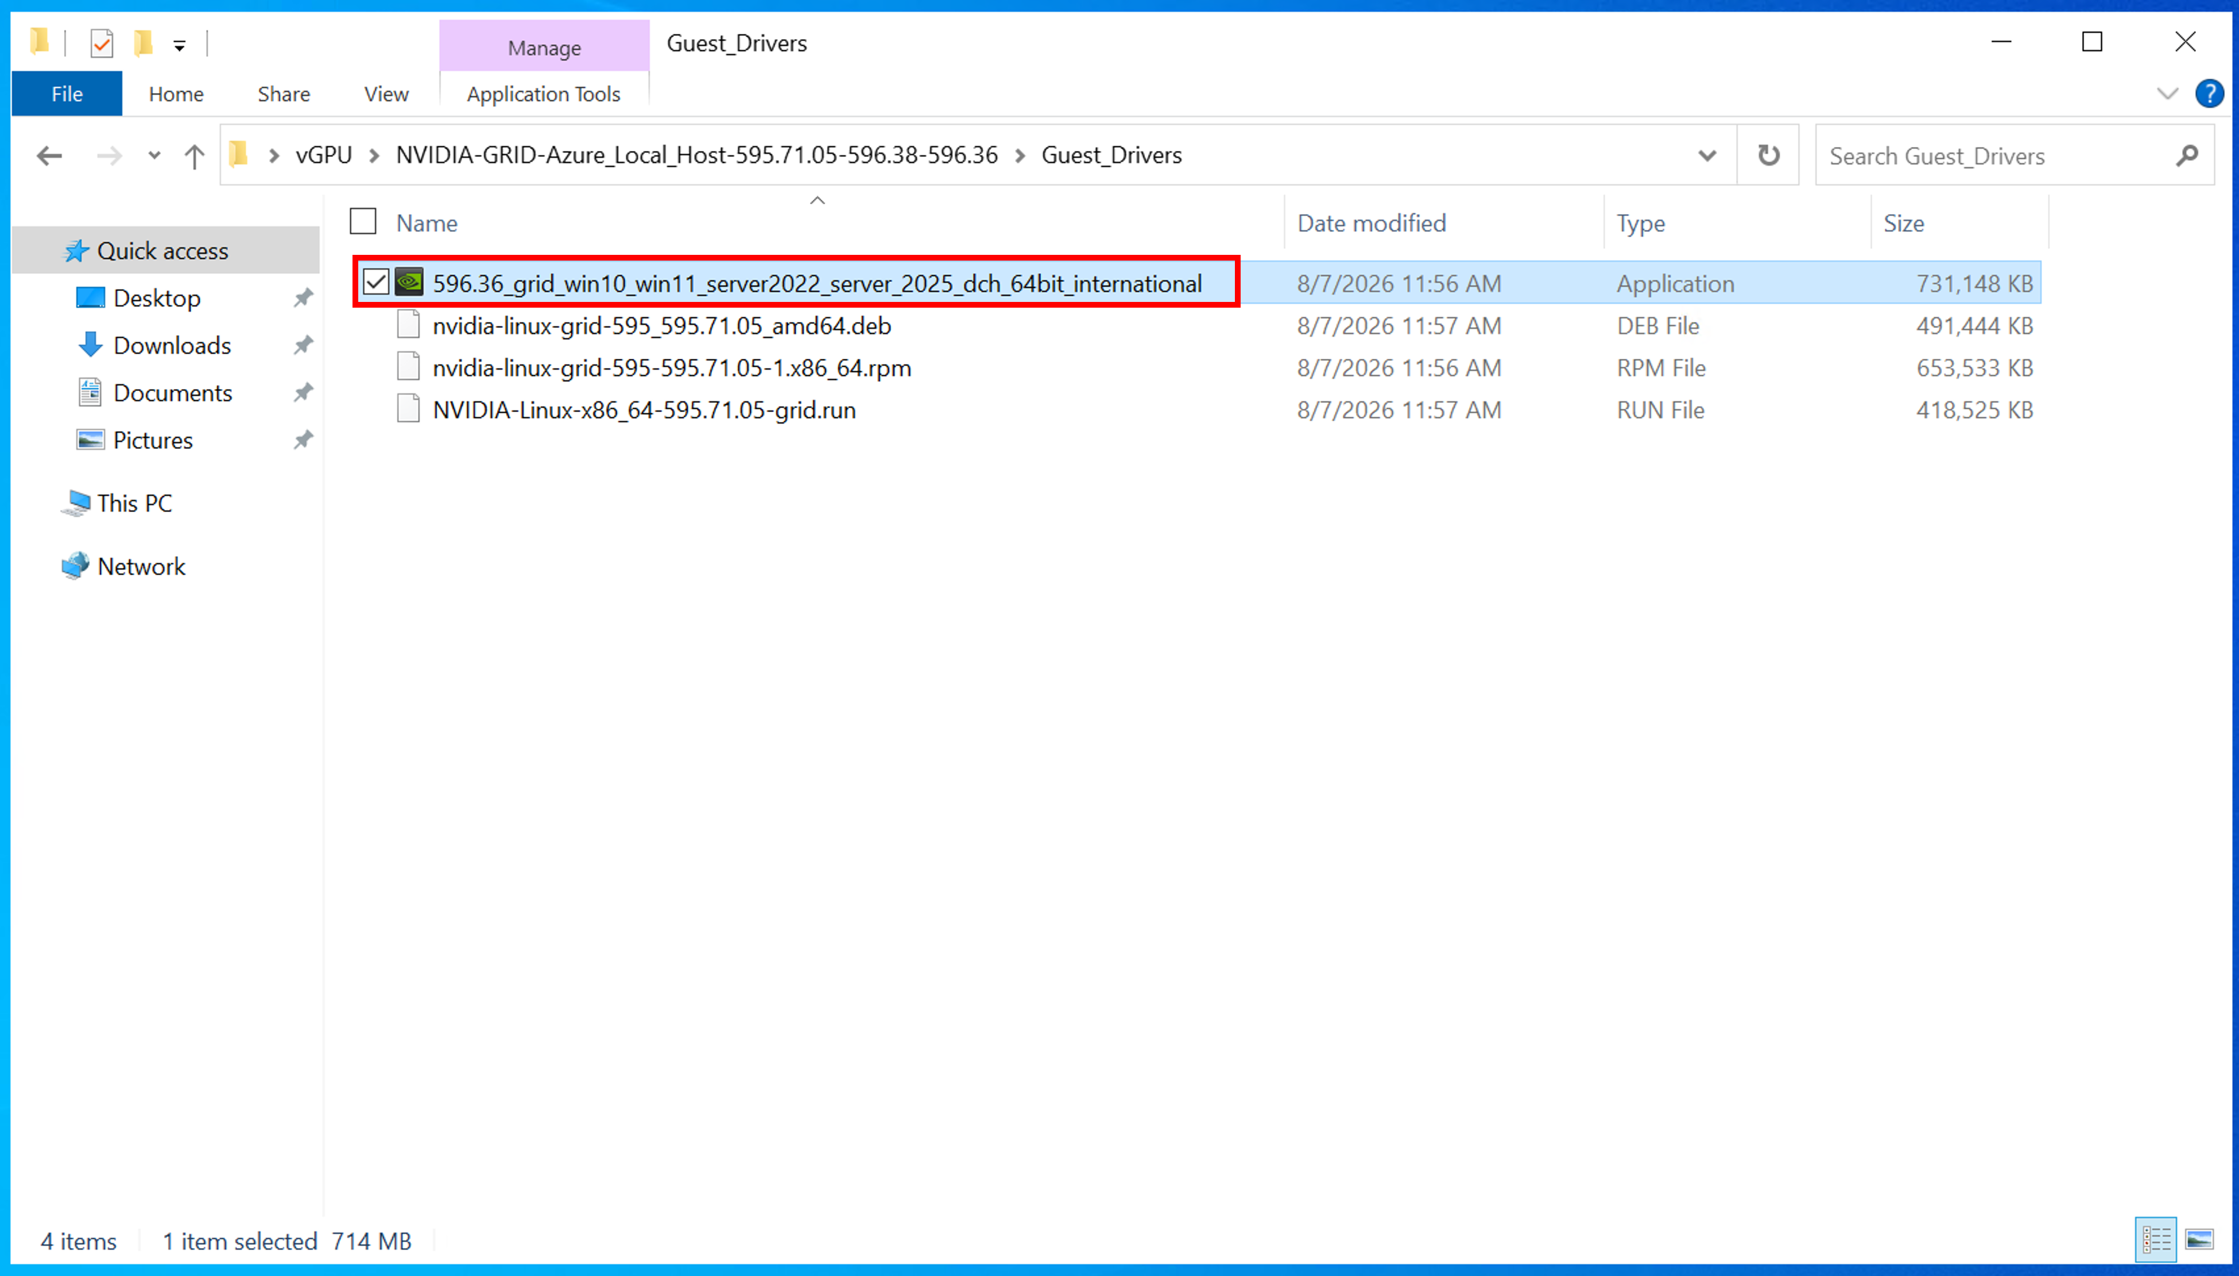Click the search magnifier icon

[x=2186, y=156]
